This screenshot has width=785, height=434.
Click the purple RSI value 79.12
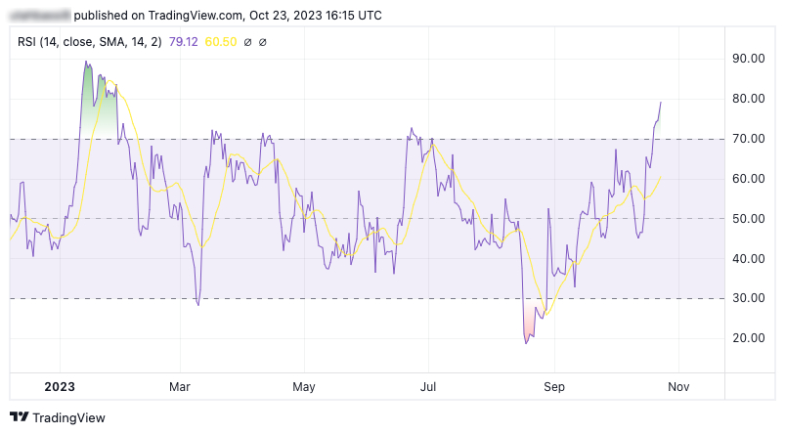tap(184, 42)
